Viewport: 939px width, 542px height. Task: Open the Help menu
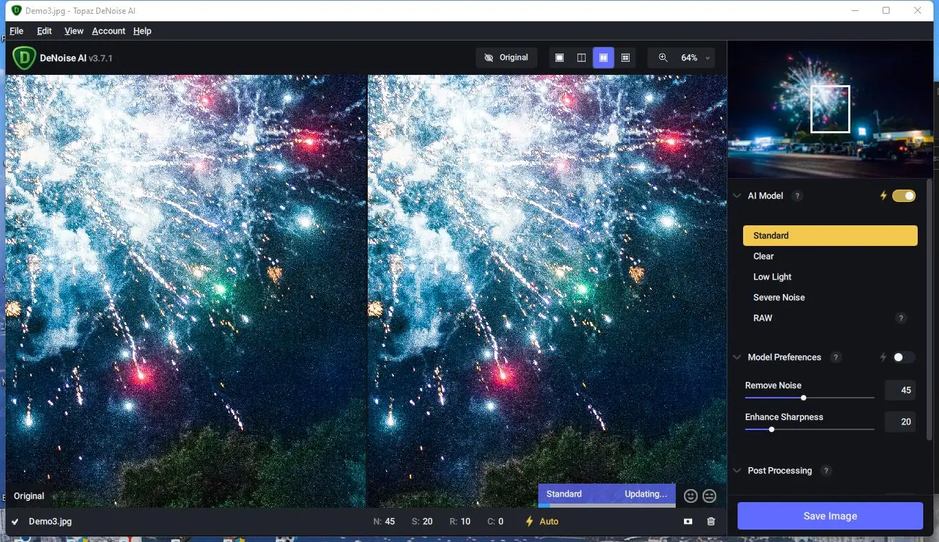point(142,31)
